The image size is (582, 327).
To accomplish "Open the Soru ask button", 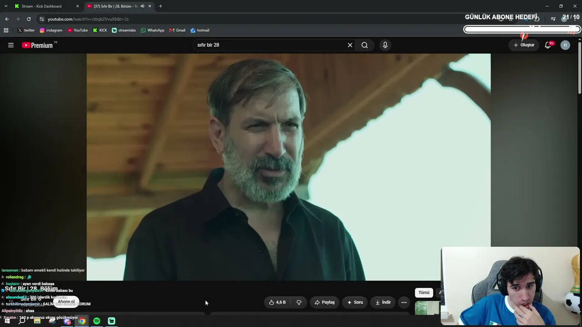I will tap(355, 302).
